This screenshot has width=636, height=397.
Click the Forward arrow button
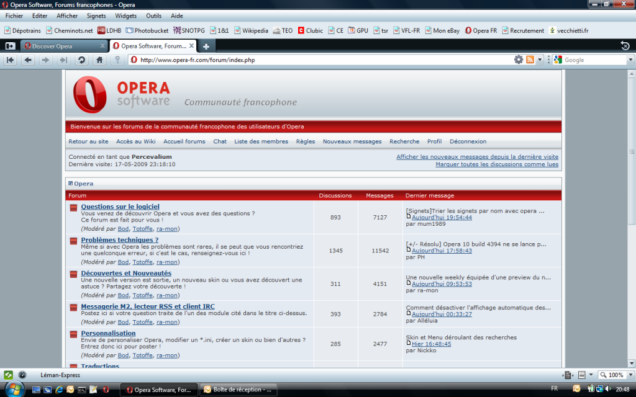pyautogui.click(x=45, y=60)
